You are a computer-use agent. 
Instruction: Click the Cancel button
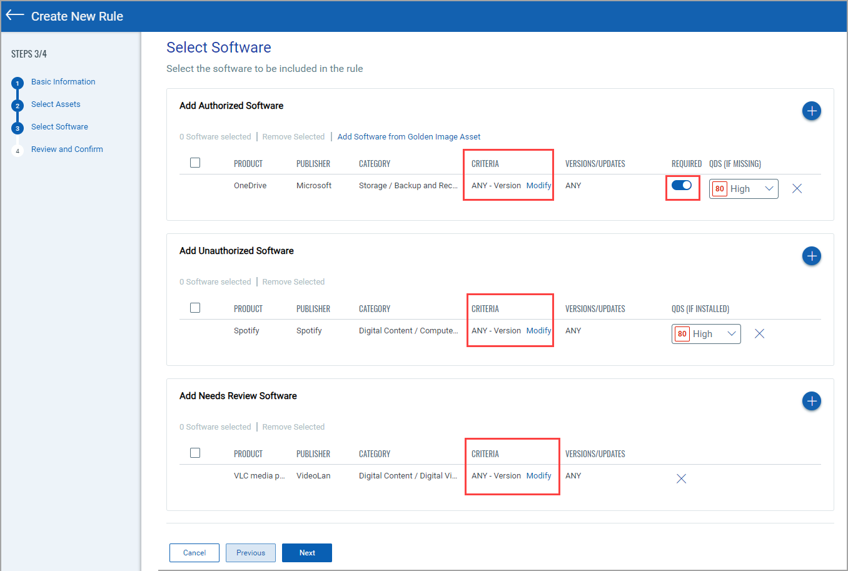pos(194,553)
